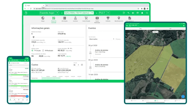The width and height of the screenshot is (189, 107).
Task: Click the notification bell in desktop header
Action: 142,13
